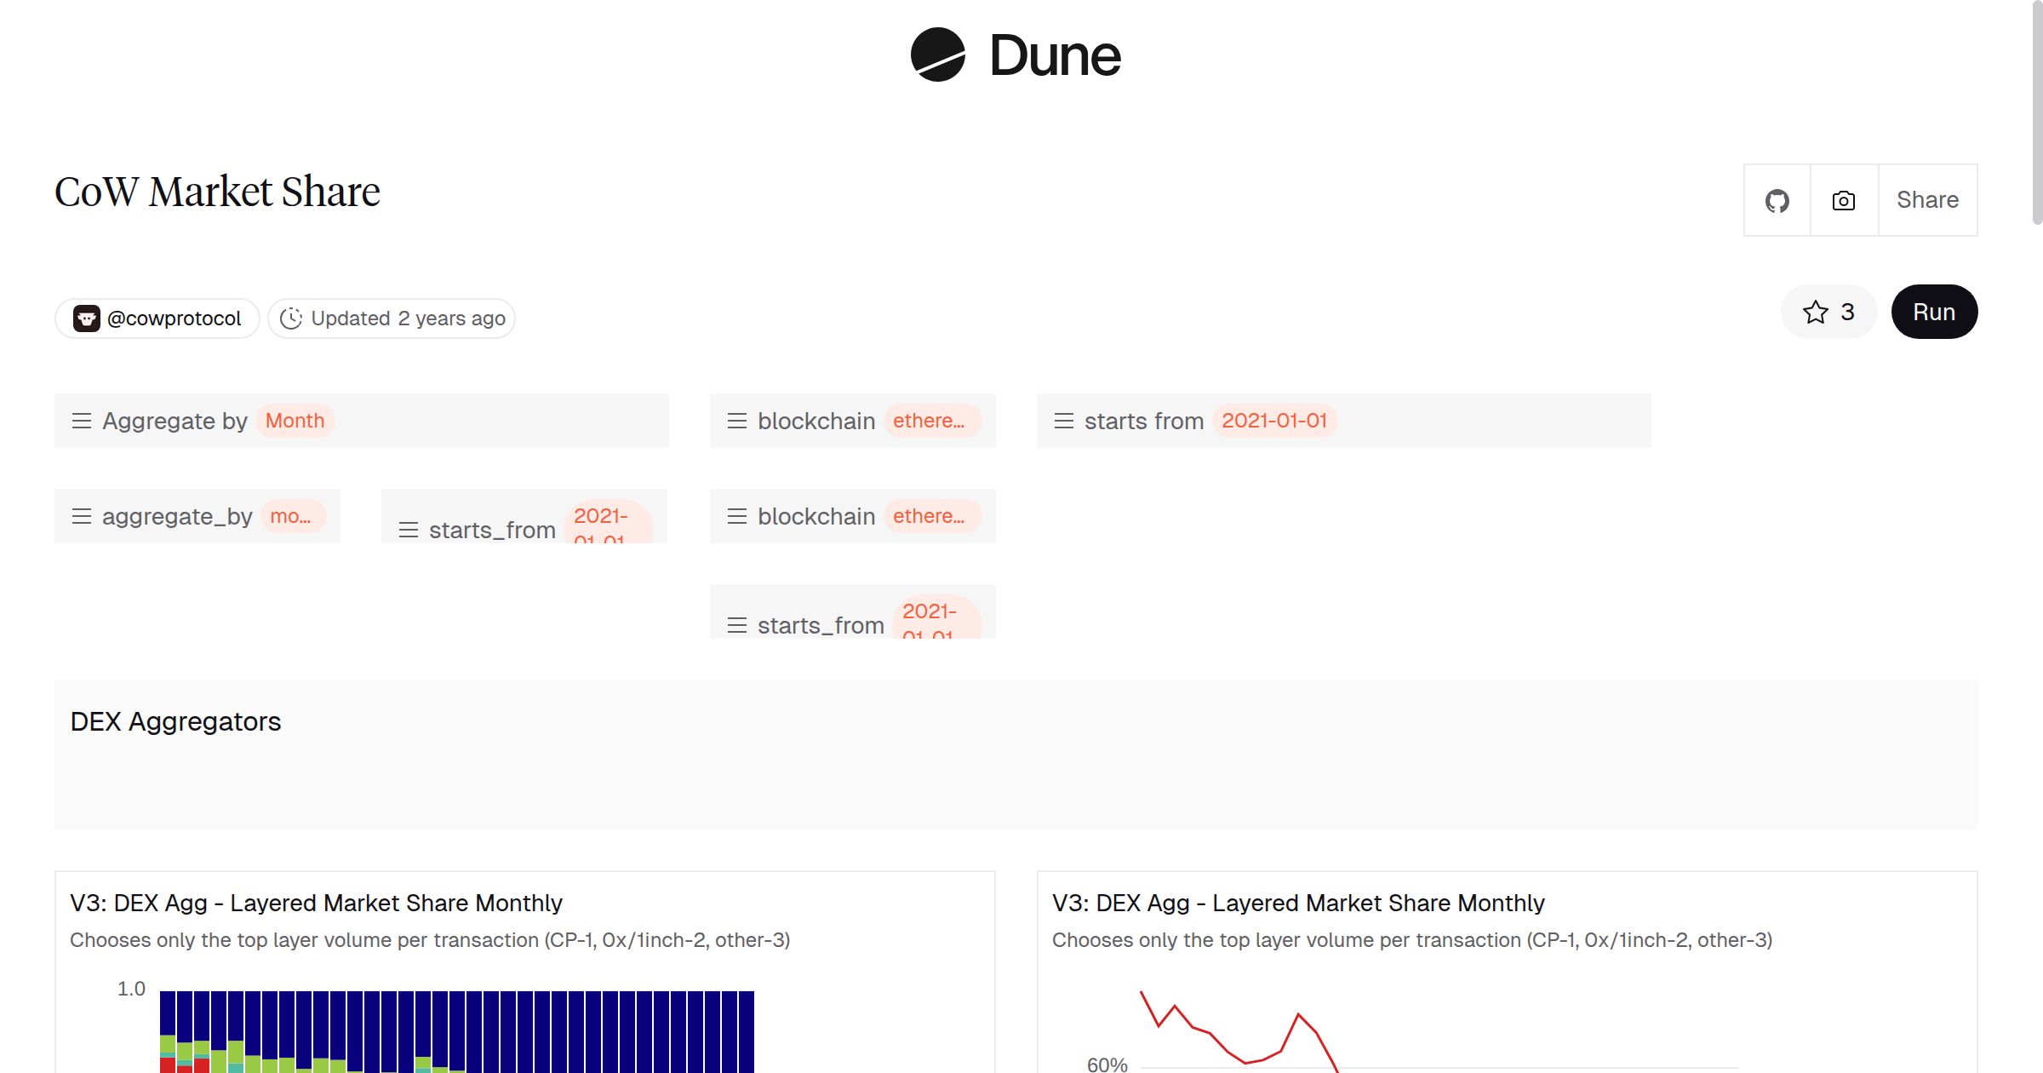Click hamburger icon next to starts from

click(1063, 421)
